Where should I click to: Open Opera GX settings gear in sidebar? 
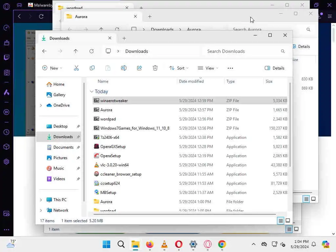[7, 161]
